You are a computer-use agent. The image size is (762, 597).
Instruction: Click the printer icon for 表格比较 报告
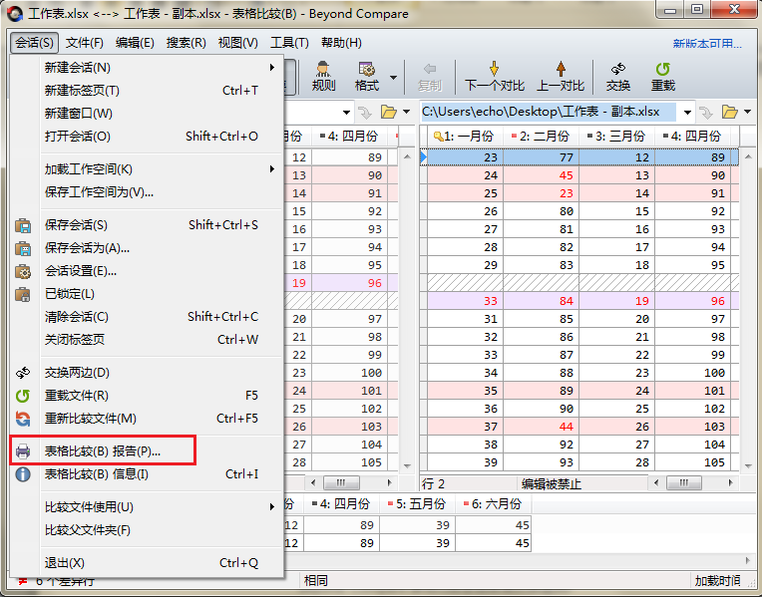tap(23, 451)
